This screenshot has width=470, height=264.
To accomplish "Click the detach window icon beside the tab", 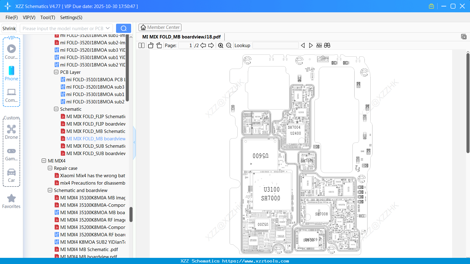I will tap(464, 37).
